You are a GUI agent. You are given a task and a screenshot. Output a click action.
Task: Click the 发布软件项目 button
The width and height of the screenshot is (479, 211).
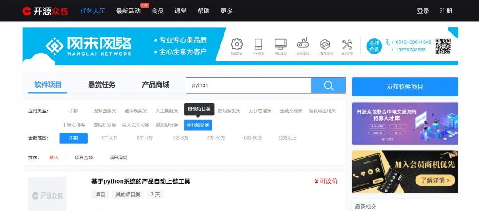click(x=405, y=87)
